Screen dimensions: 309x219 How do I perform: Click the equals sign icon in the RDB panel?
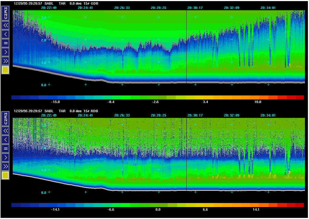coord(6,148)
